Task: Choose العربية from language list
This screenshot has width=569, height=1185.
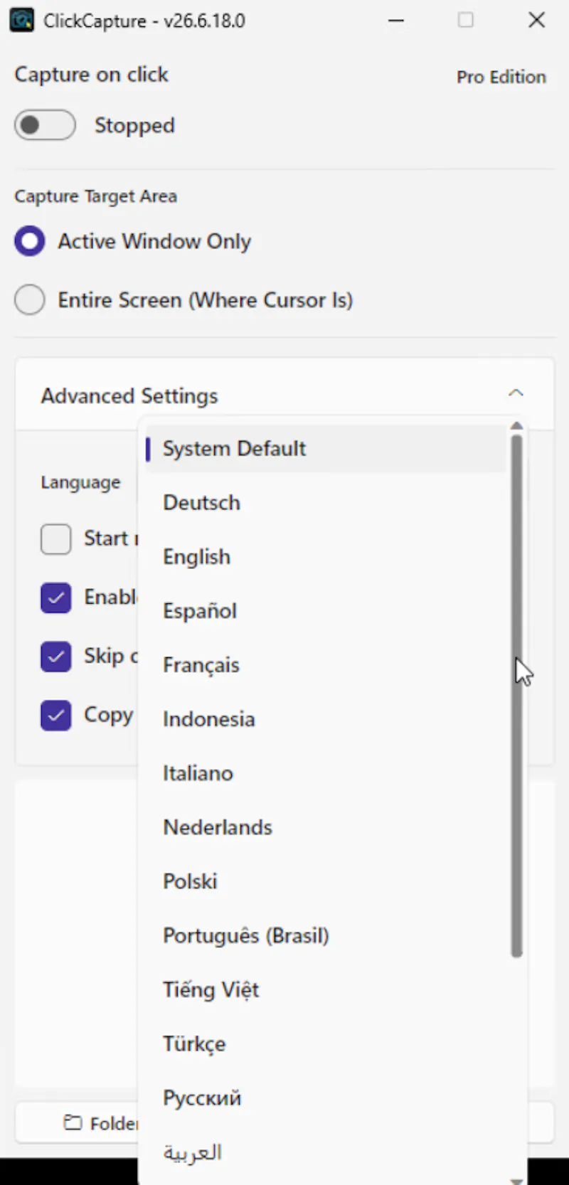Action: point(326,1152)
